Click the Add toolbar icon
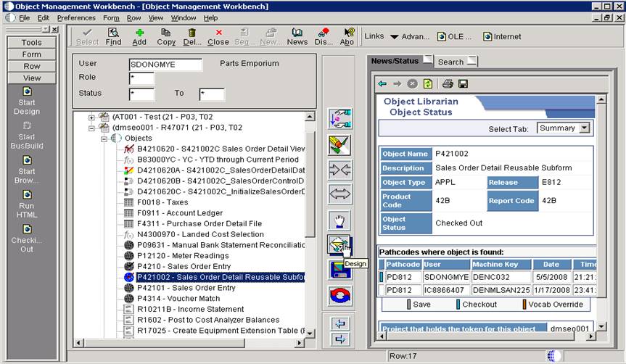Viewport: 626px width, 364px height. pos(139,37)
